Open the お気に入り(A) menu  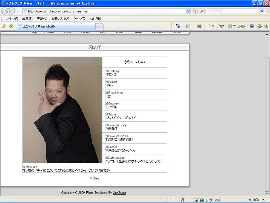click(x=60, y=18)
